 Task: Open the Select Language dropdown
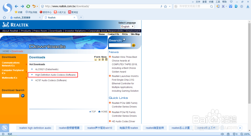tap(128, 27)
